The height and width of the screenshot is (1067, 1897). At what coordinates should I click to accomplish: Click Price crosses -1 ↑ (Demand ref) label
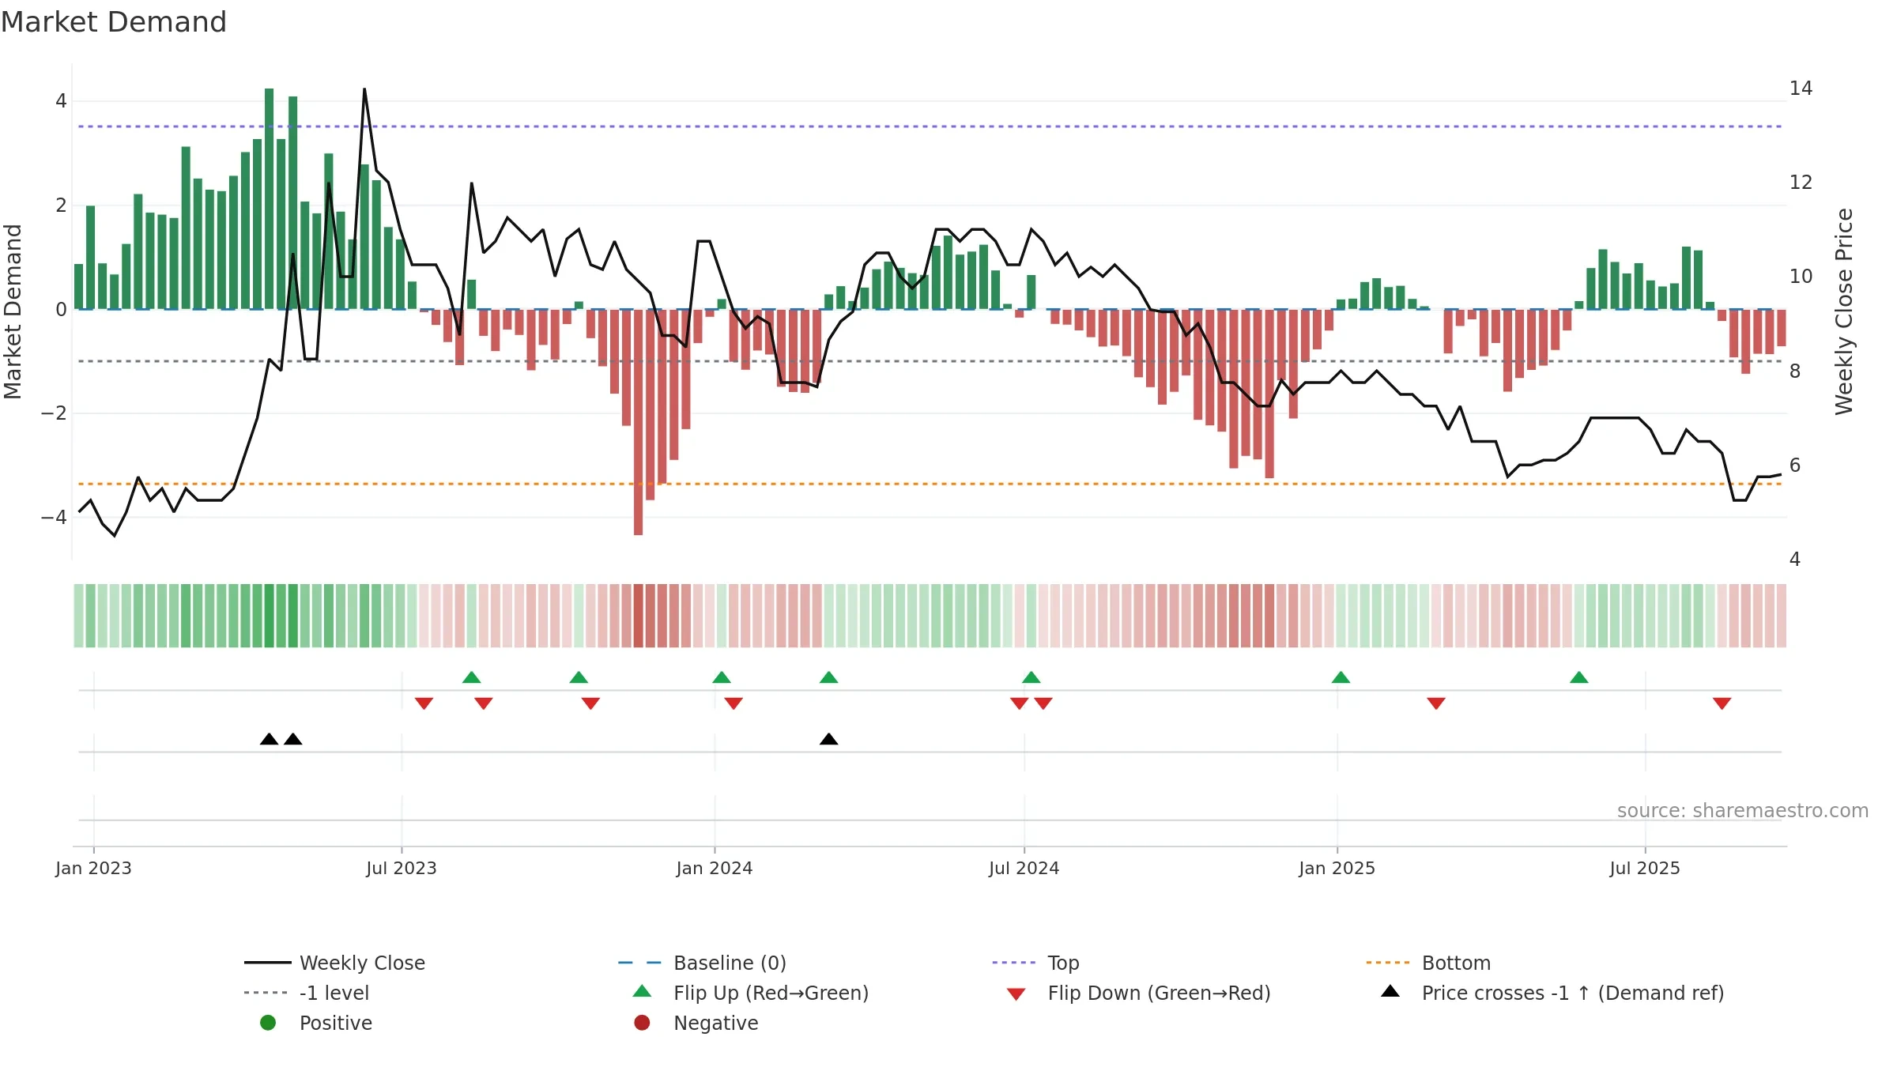(x=1573, y=993)
